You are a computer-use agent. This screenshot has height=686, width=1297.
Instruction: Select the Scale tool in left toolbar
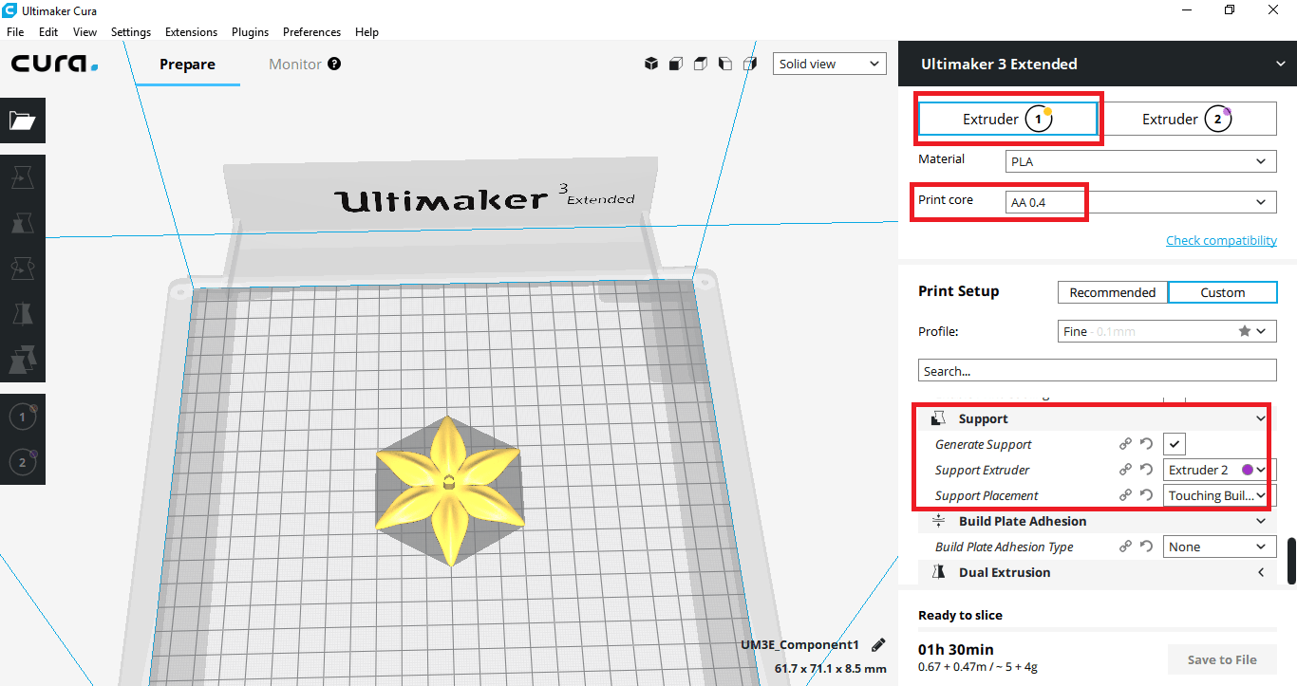(22, 223)
